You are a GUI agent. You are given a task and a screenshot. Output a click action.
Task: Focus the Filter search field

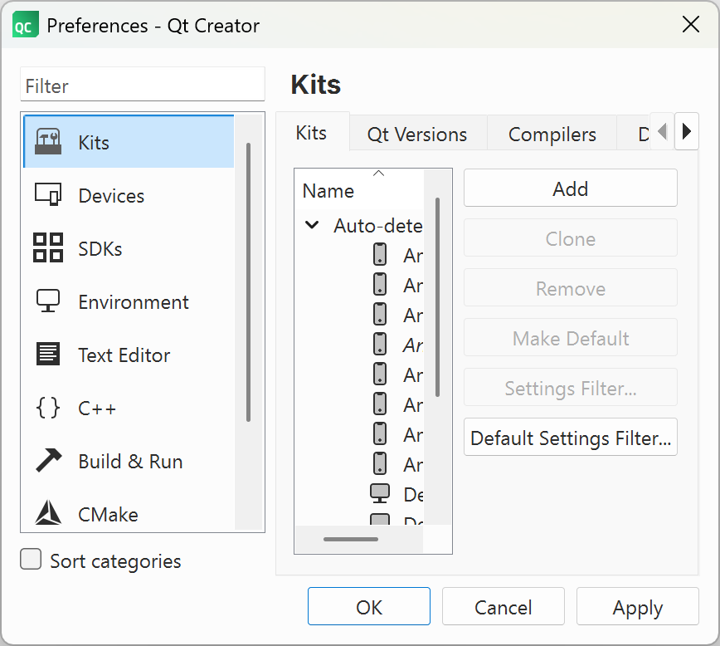pos(143,85)
